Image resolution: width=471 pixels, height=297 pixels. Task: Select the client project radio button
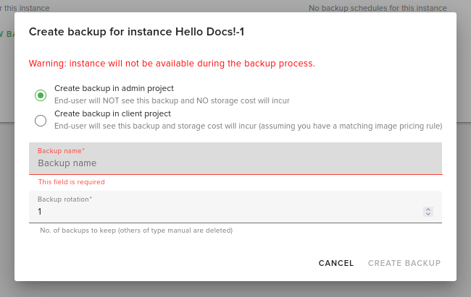pos(41,120)
